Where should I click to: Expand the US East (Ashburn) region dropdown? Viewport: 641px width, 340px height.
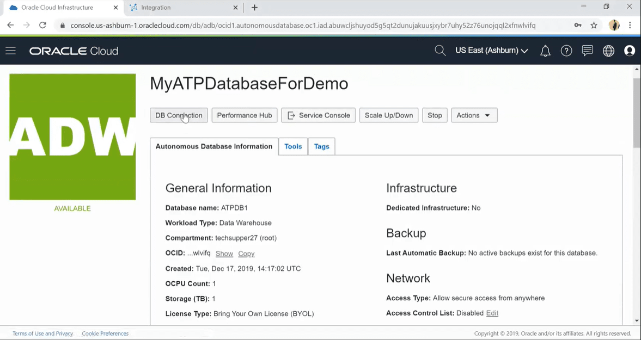pos(492,51)
